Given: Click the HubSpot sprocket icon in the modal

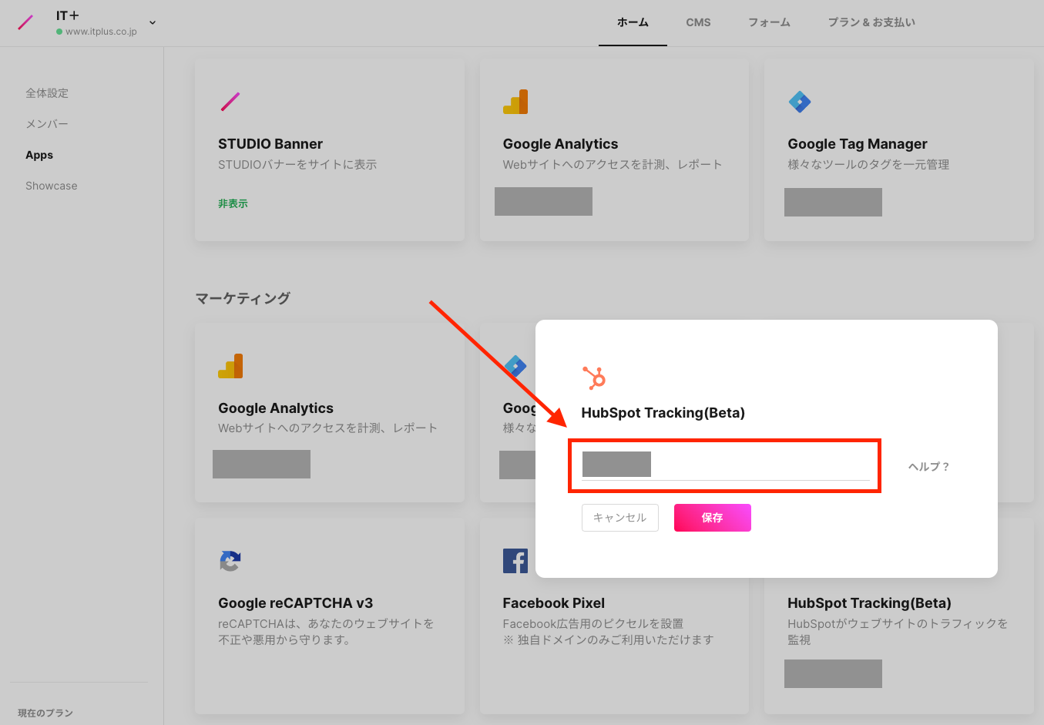Looking at the screenshot, I should point(593,378).
